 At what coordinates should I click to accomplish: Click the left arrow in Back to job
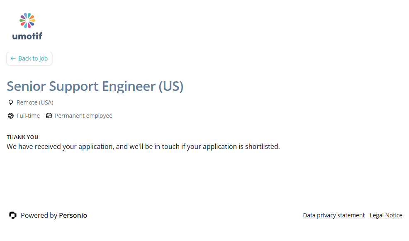(x=13, y=58)
